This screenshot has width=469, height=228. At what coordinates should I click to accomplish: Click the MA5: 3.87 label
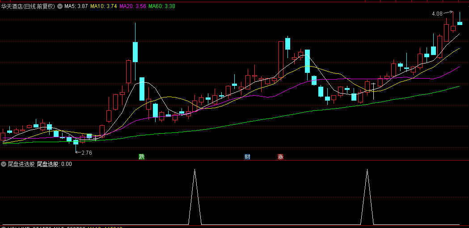76,6
